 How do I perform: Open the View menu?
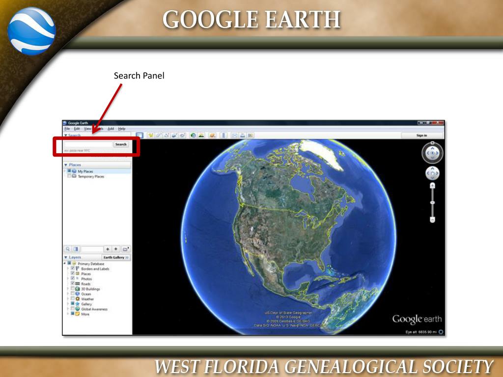[87, 129]
